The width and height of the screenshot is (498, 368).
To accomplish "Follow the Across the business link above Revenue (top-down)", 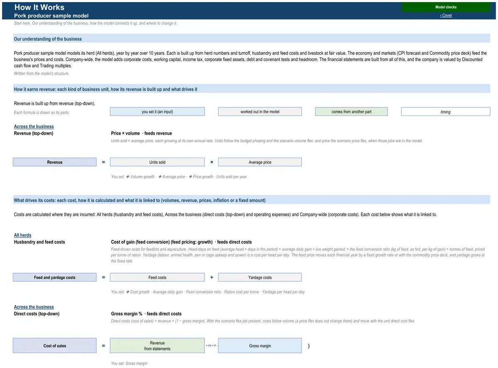I will 34,126.
